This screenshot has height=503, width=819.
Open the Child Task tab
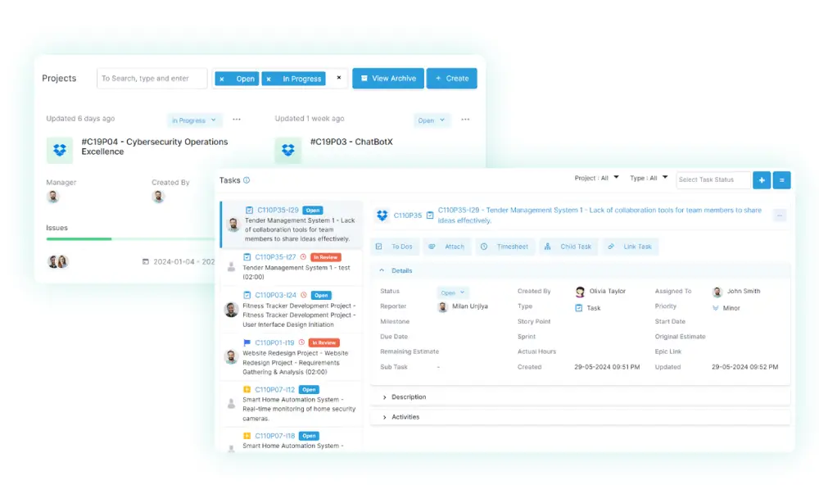[x=572, y=247]
